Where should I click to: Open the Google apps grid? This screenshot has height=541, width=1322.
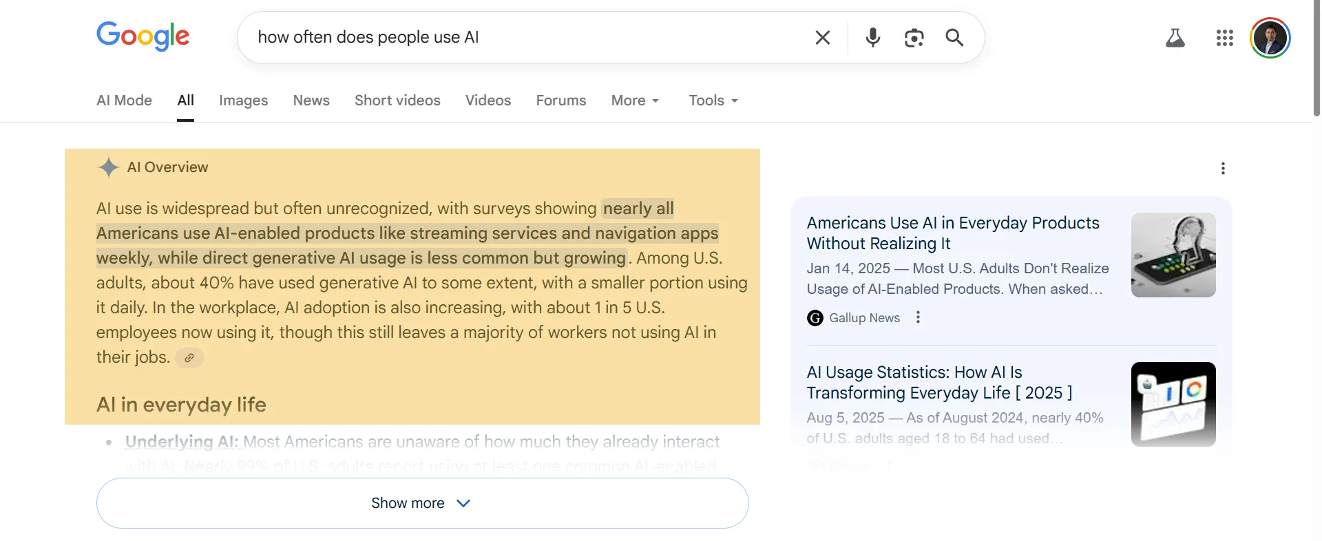point(1225,38)
